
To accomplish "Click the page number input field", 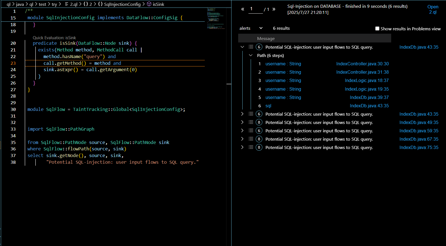I will 255,9.
